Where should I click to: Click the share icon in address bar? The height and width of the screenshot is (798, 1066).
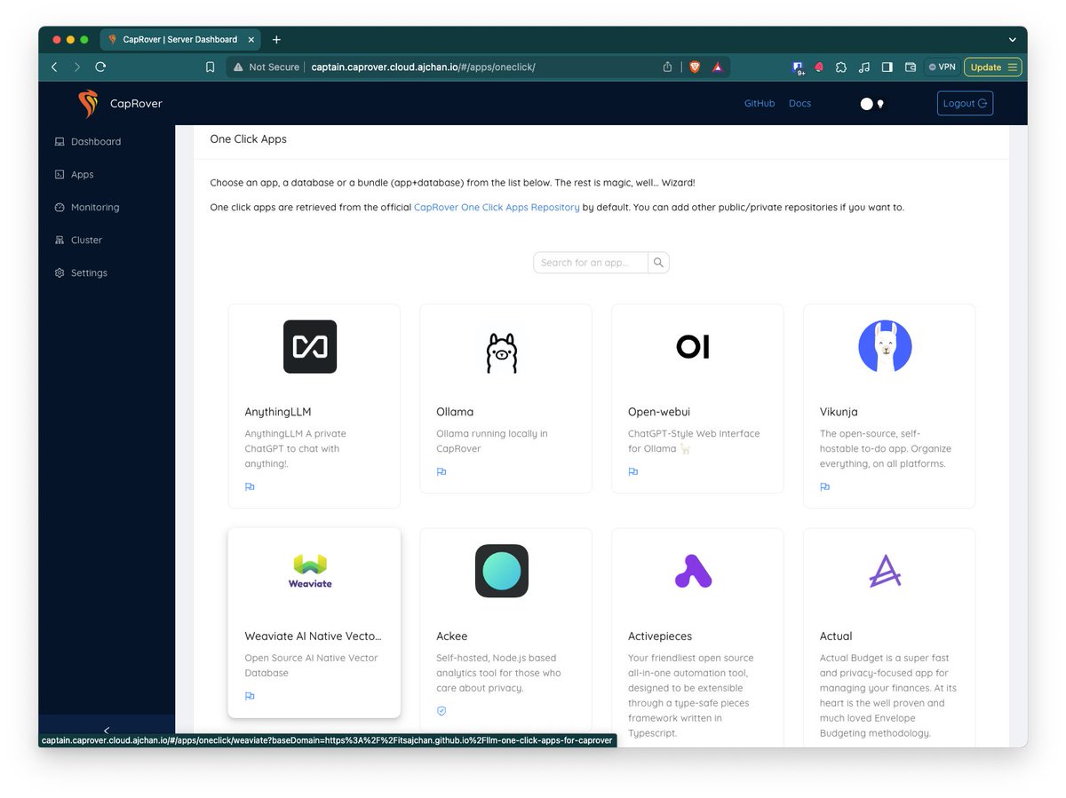click(667, 67)
